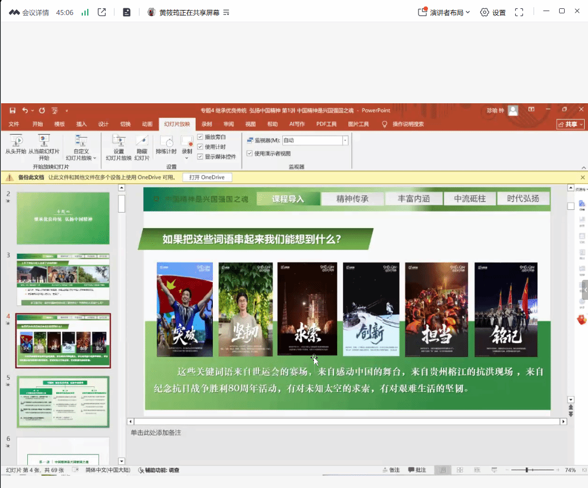
Task: Expand Custom Slide Show (自定义幻灯片放映) menu
Action: click(81, 147)
